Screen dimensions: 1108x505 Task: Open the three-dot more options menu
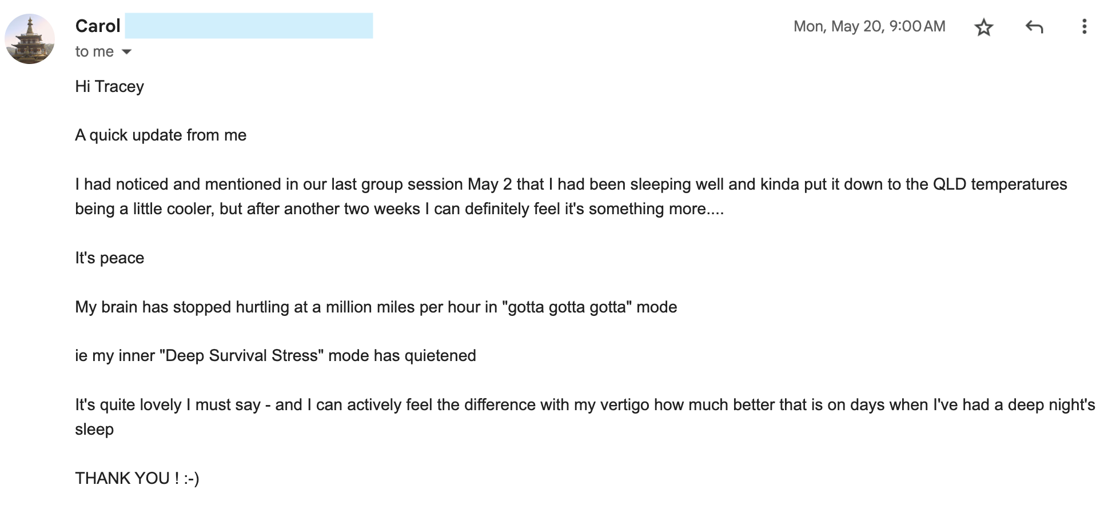[1084, 27]
